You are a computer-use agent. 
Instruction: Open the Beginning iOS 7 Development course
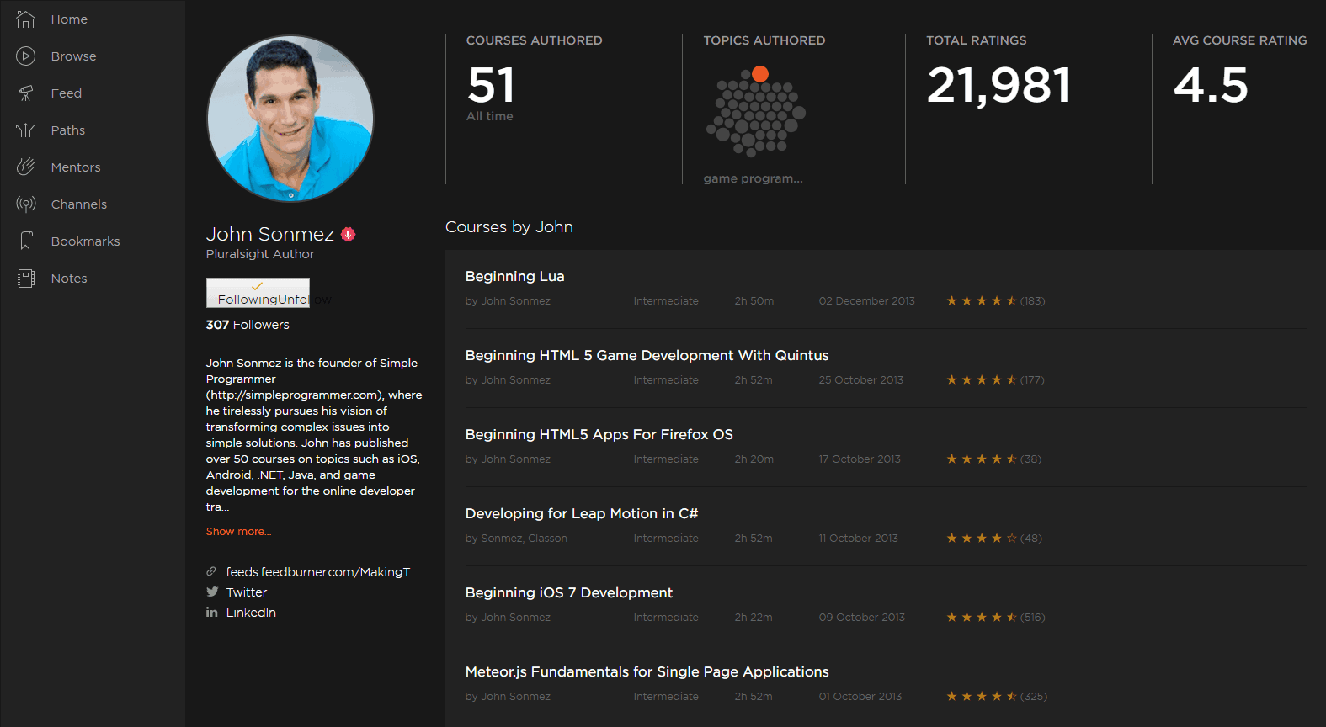[x=568, y=592]
